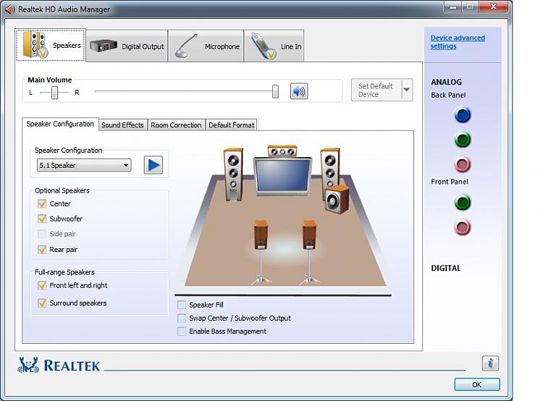Select the Speaker Configuration sub-tab
This screenshot has width=543, height=401.
point(60,124)
